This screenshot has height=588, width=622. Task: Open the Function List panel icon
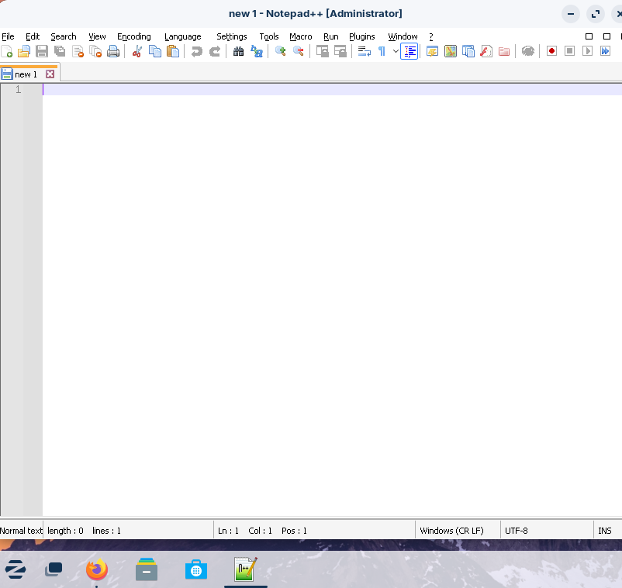coord(486,51)
